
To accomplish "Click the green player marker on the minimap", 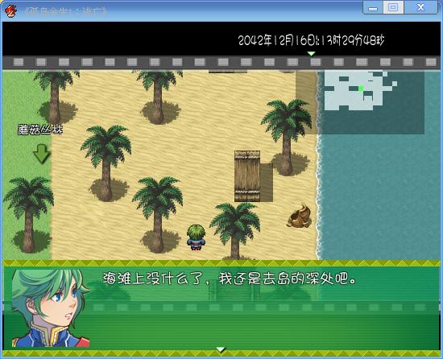I will pyautogui.click(x=361, y=89).
